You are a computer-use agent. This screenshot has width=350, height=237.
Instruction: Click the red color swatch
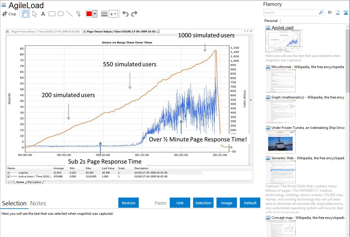pos(89,14)
